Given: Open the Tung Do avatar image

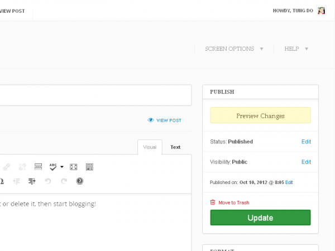Looking at the screenshot, I should coord(322,11).
